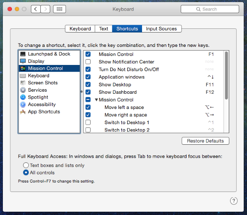Go forward with the right arrow button
The image size is (247, 215).
click(x=45, y=9)
